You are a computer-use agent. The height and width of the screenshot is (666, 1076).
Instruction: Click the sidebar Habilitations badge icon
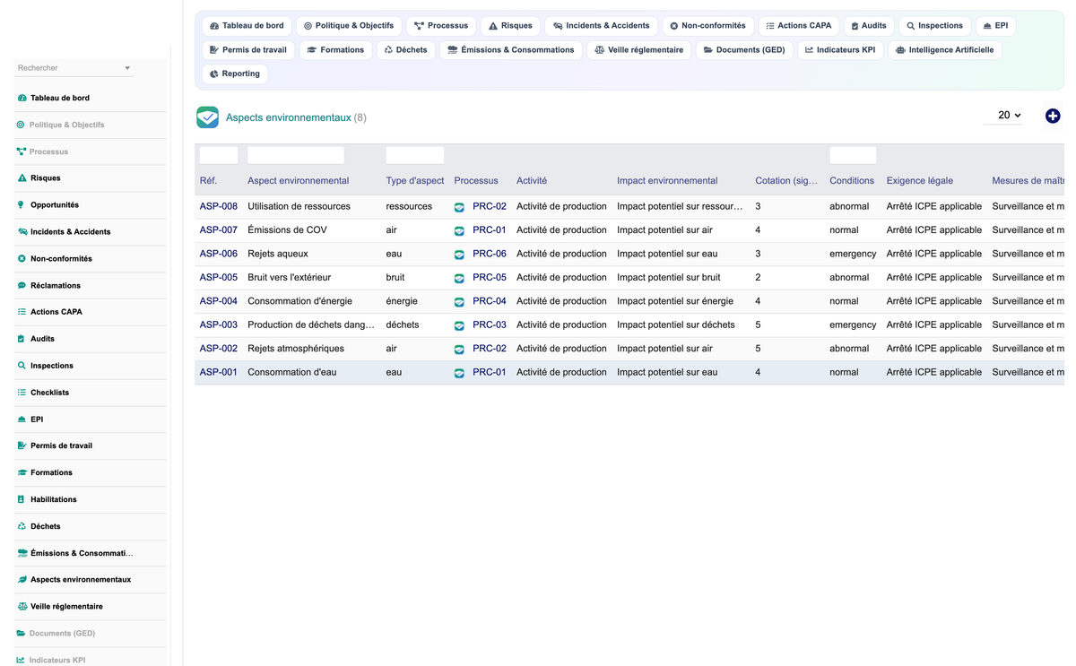22,499
